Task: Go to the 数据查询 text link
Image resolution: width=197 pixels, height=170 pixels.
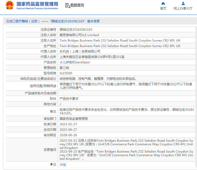Action: (x=77, y=5)
